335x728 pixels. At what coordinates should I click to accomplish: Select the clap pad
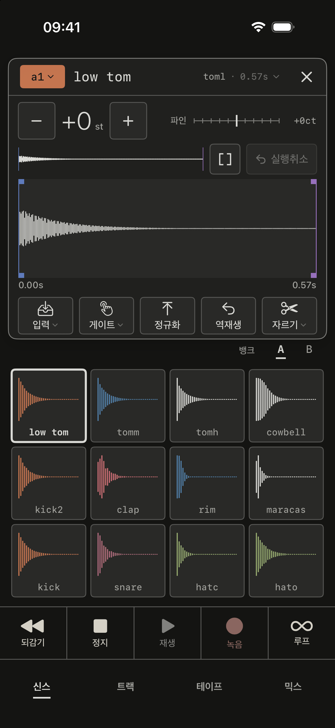coord(128,483)
